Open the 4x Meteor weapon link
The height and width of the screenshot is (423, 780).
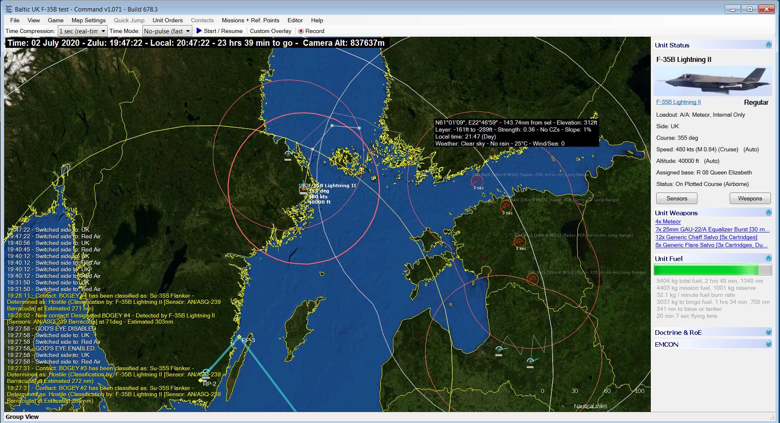[x=668, y=221]
